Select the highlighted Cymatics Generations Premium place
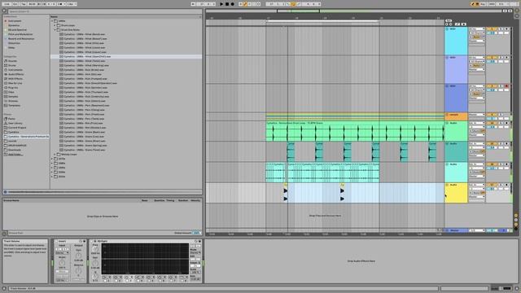The width and height of the screenshot is (521, 293). (x=26, y=137)
